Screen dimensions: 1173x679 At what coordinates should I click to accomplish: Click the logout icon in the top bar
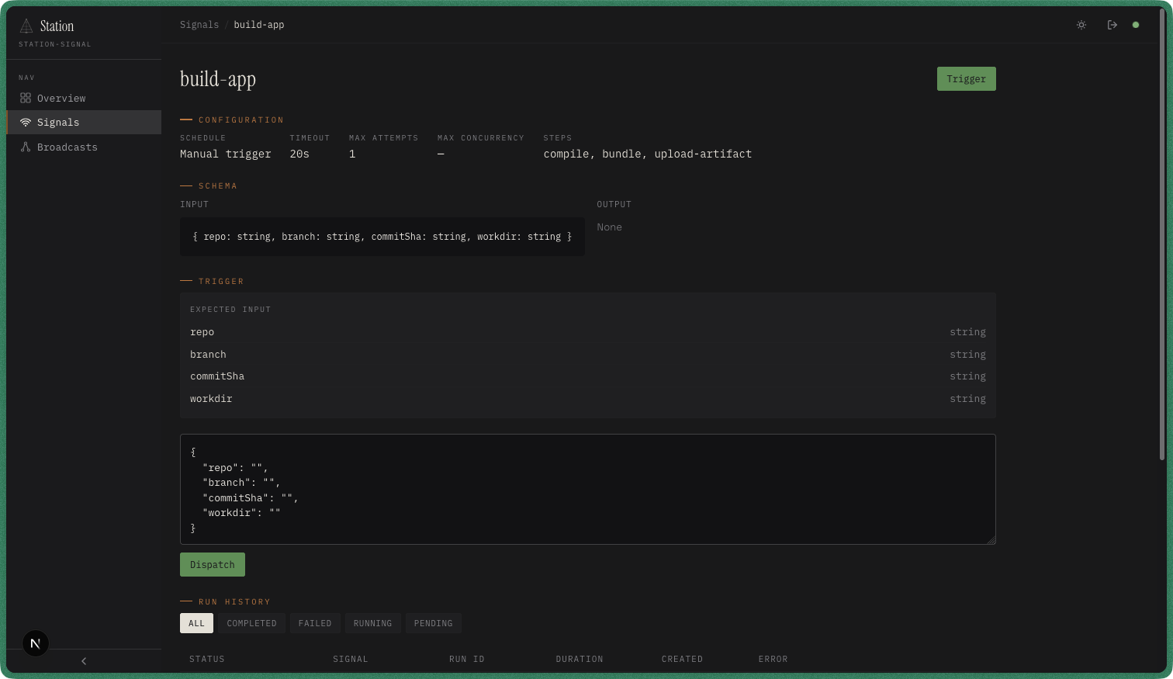pyautogui.click(x=1112, y=24)
